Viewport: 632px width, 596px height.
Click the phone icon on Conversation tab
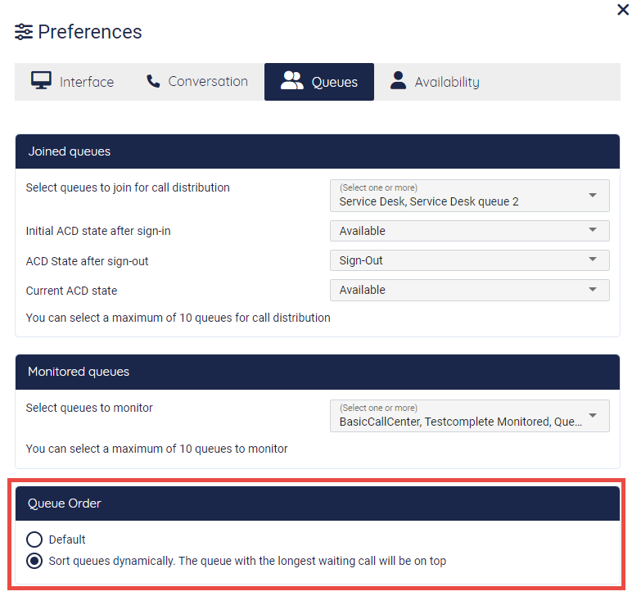tap(153, 81)
